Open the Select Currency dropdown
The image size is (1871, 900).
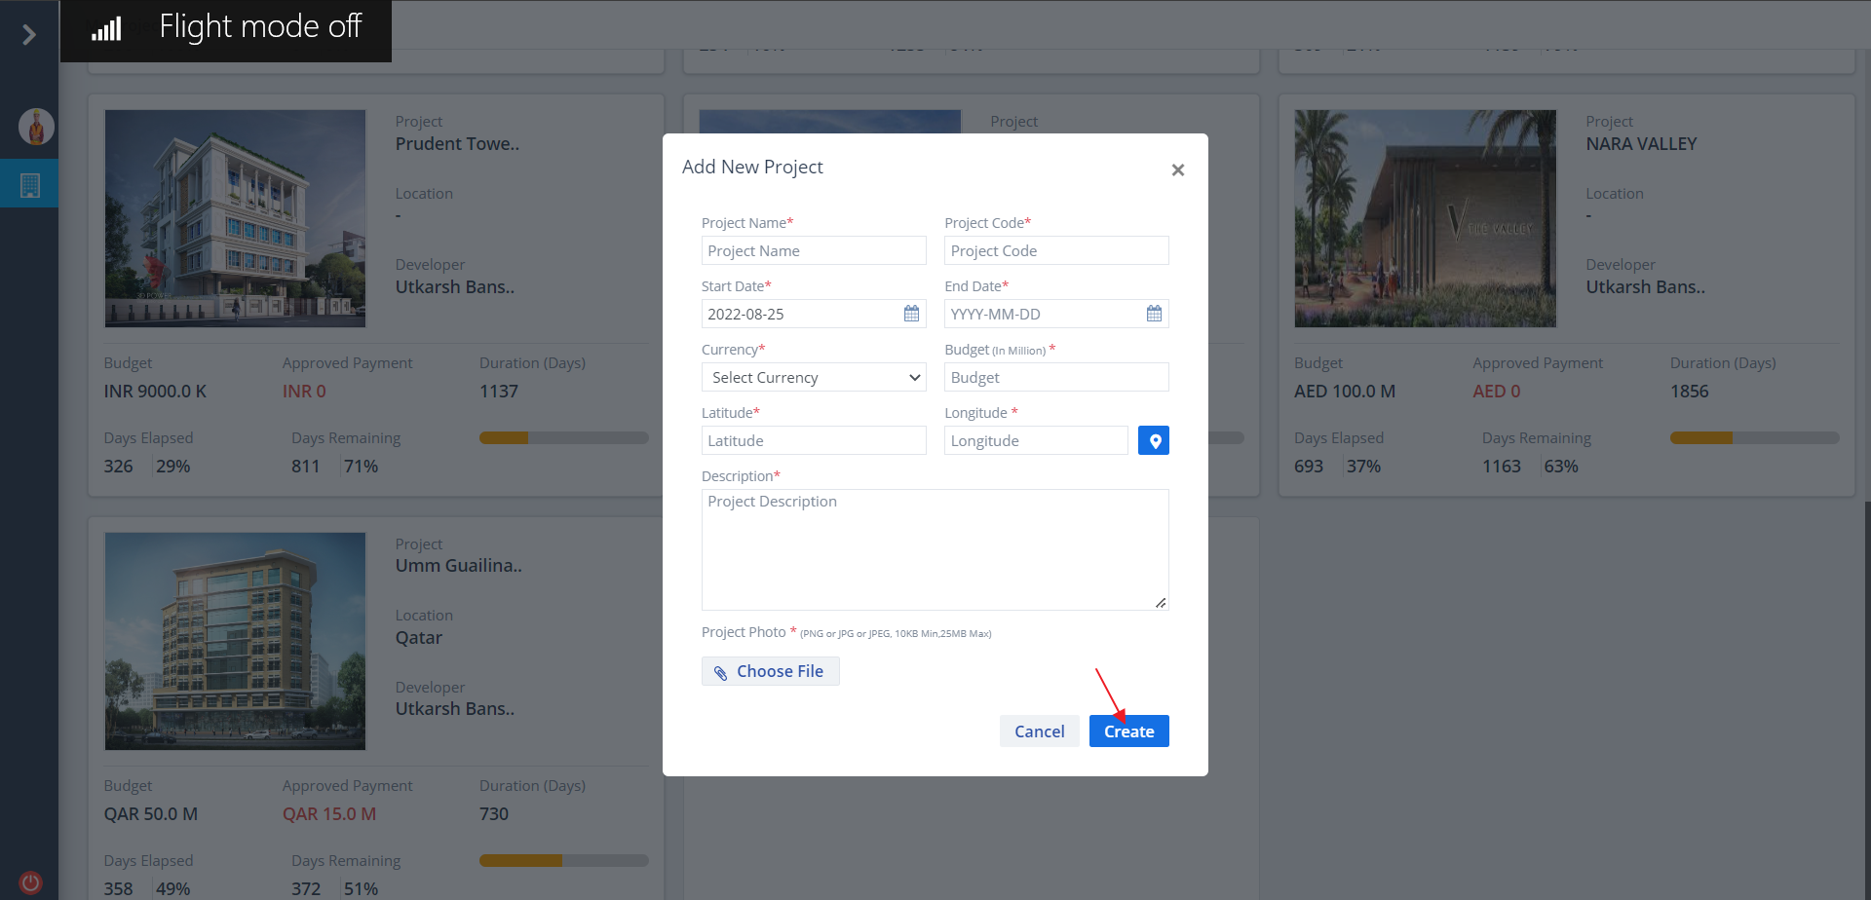(814, 378)
